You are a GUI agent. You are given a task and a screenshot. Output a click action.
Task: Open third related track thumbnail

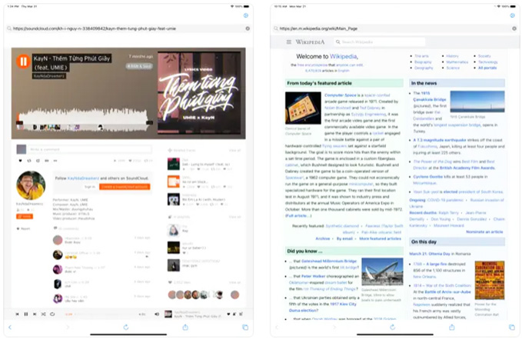pos(174,199)
